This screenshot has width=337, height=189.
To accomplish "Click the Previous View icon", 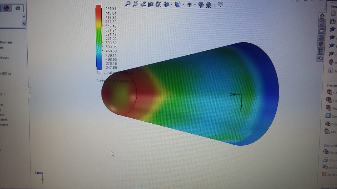I will (x=143, y=4).
